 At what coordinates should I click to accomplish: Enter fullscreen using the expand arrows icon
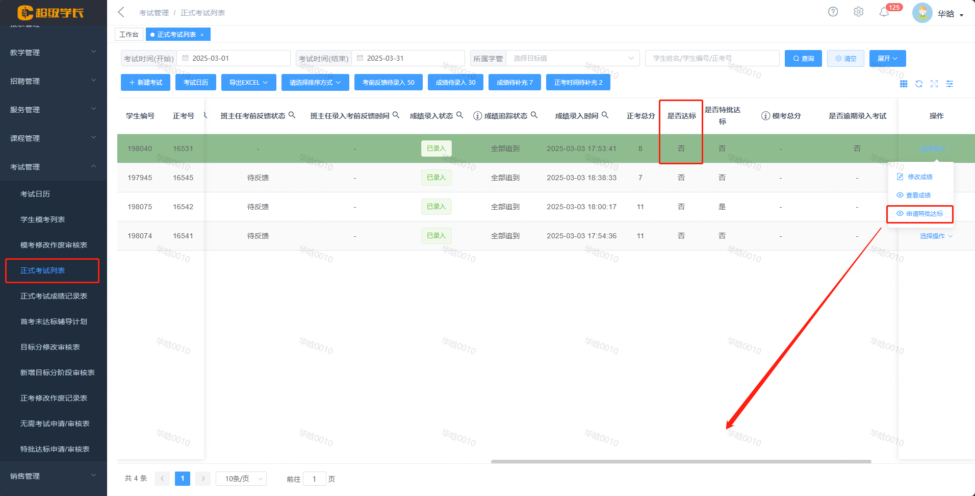click(934, 84)
